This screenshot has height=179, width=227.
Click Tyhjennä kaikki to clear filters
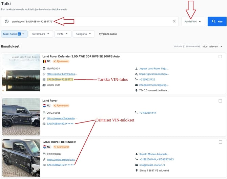click(108, 34)
